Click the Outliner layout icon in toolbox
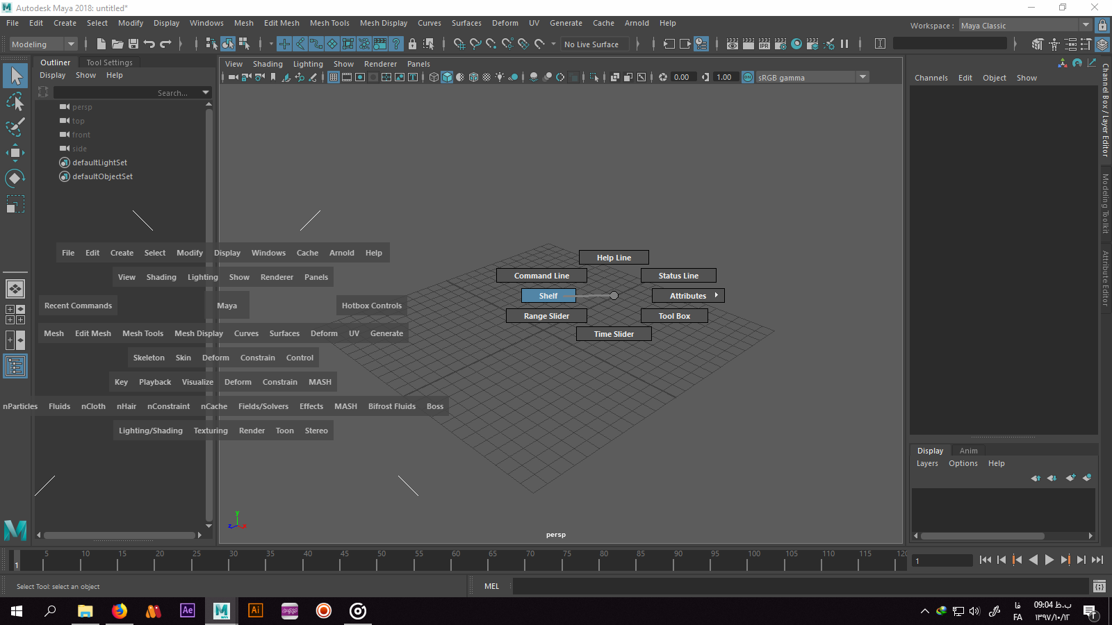This screenshot has width=1112, height=625. [15, 366]
